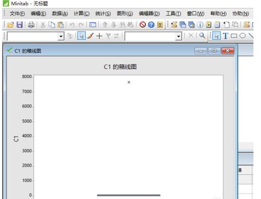Show Graphs folder icon with chart
Viewport: 261px width, 199px height.
(x=191, y=25)
